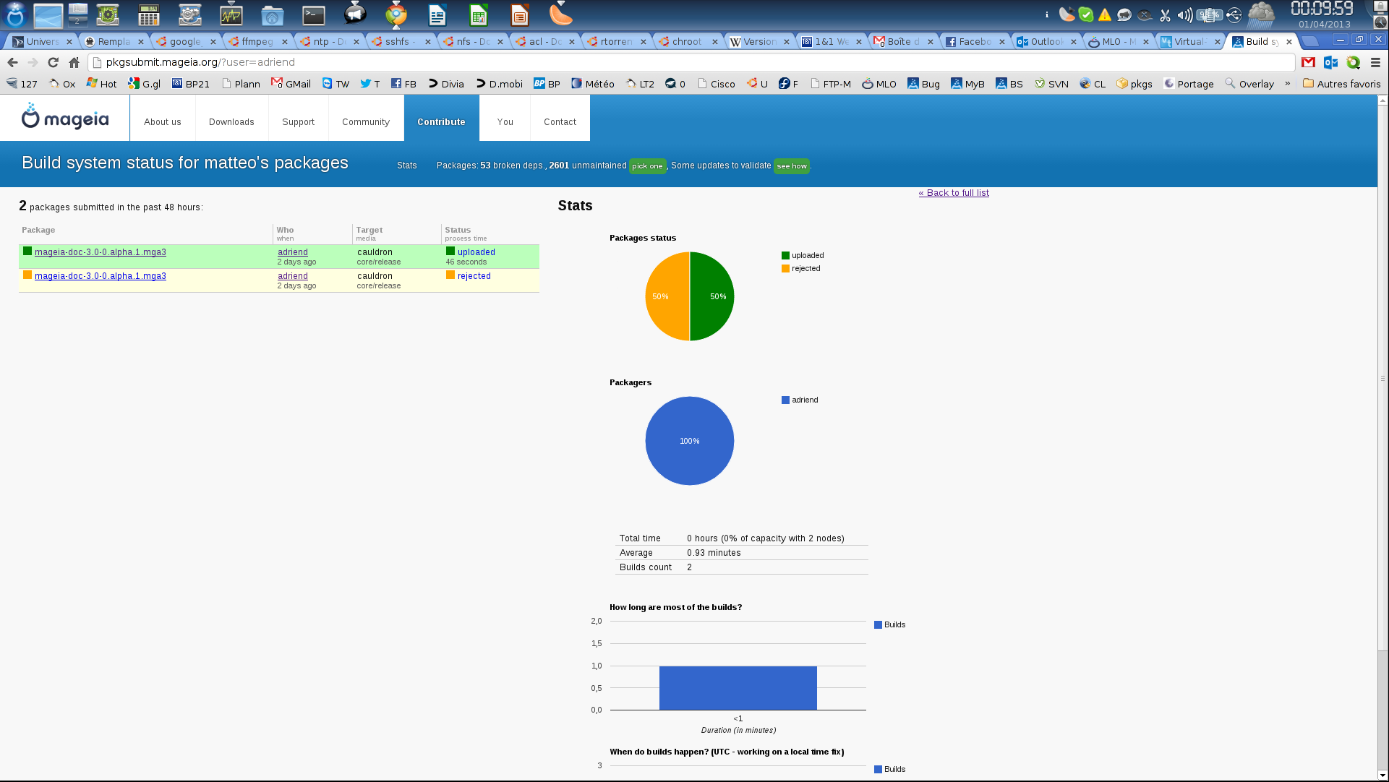Open the Chromium launcher in top panel
Viewport: 1389px width, 782px height.
pos(396,14)
